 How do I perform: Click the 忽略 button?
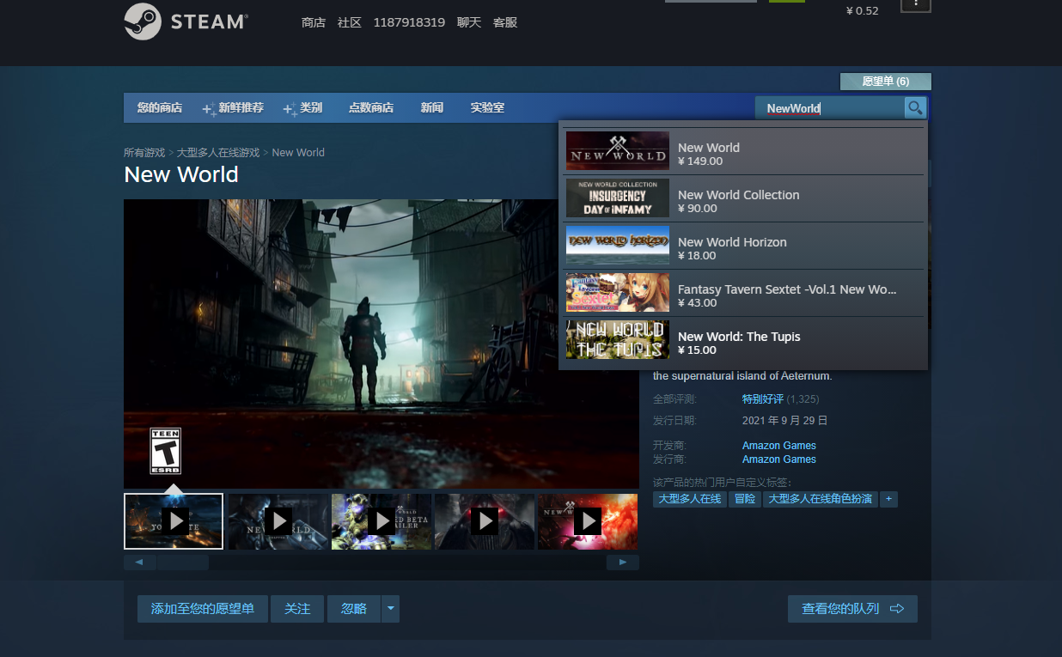point(354,609)
